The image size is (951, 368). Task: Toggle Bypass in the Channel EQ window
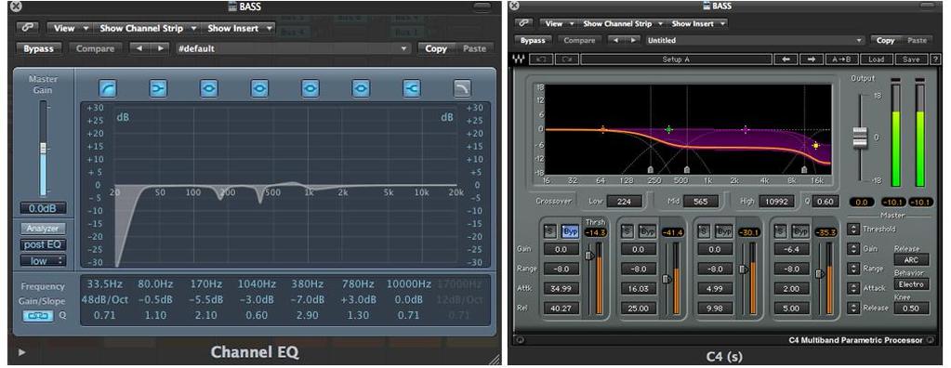pos(39,48)
